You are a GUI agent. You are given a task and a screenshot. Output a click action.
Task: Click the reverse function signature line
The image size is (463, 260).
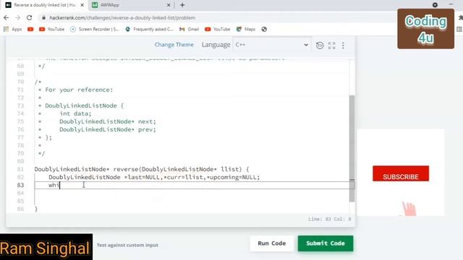tap(142, 169)
